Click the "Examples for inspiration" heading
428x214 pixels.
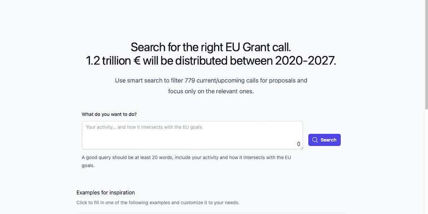tap(106, 193)
